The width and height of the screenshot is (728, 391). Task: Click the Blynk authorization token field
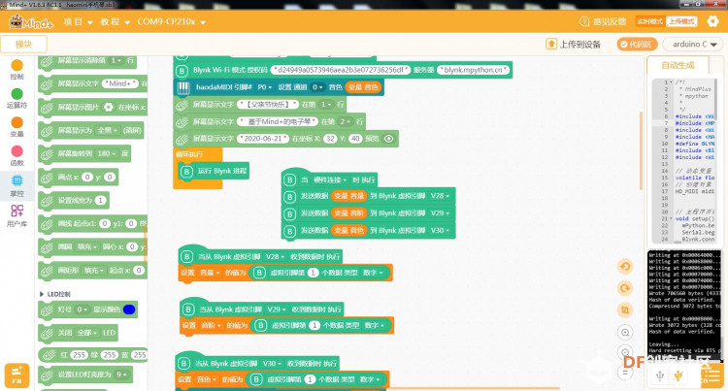coord(340,70)
